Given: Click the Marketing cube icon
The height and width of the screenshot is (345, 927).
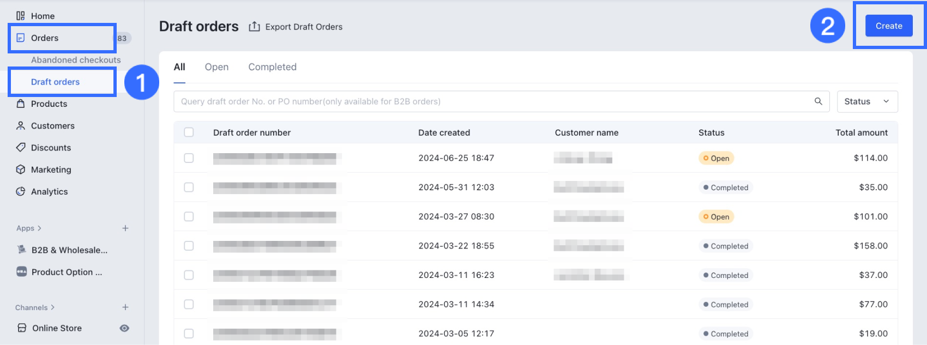Looking at the screenshot, I should point(21,170).
